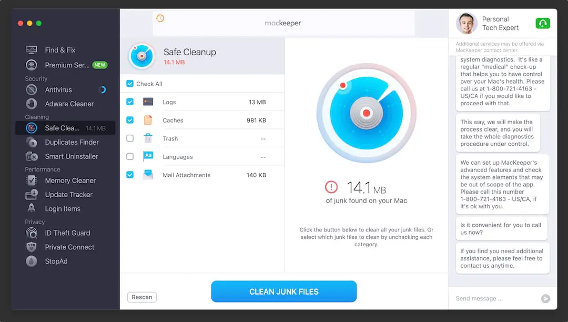
Task: Click the 'If you find you need' message
Action: (502, 258)
